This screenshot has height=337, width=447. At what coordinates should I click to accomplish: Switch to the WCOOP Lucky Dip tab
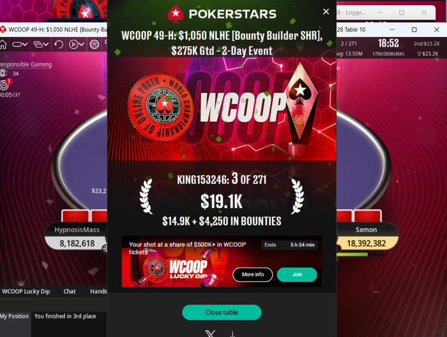pyautogui.click(x=26, y=292)
